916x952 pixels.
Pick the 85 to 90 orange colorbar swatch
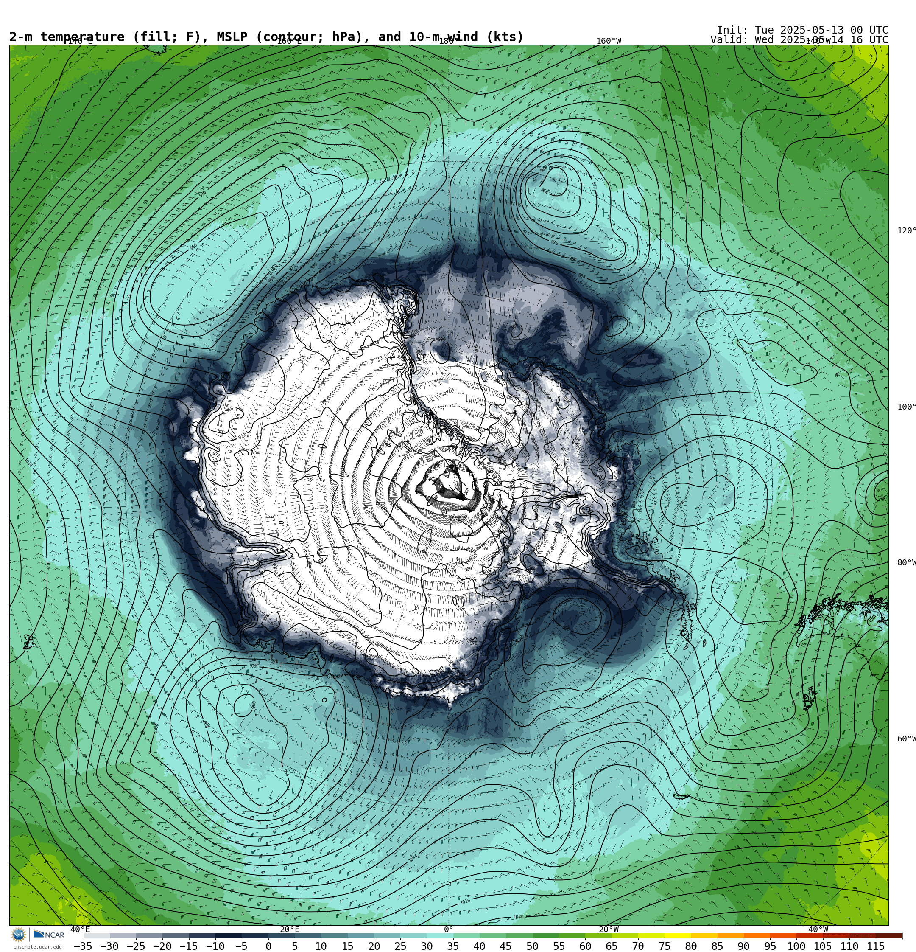[x=731, y=935]
